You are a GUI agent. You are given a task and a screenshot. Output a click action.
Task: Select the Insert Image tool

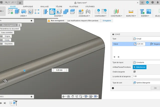click(149, 12)
